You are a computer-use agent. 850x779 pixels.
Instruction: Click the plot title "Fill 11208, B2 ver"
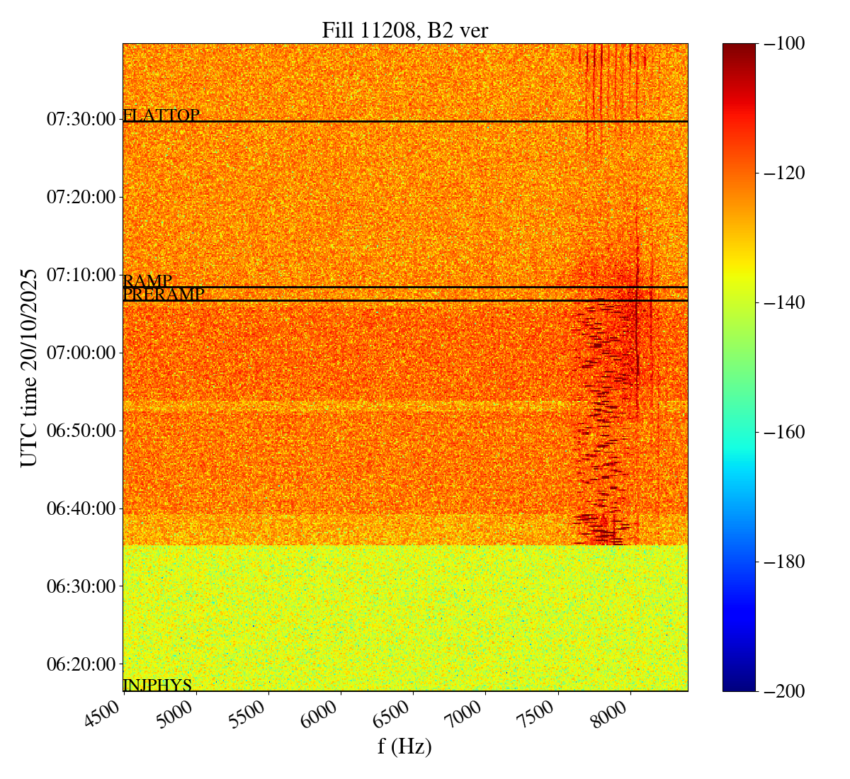(x=404, y=30)
